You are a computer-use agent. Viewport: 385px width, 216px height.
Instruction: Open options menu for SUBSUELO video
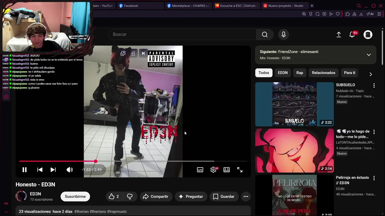point(374,85)
